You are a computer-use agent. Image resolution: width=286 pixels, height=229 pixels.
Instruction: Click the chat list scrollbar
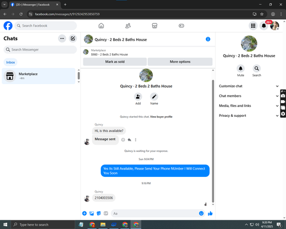point(78,76)
